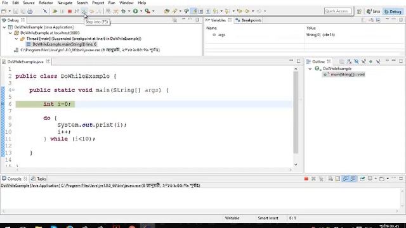The height and width of the screenshot is (228, 406).
Task: Click the Step Into toolbar icon
Action: click(x=84, y=11)
